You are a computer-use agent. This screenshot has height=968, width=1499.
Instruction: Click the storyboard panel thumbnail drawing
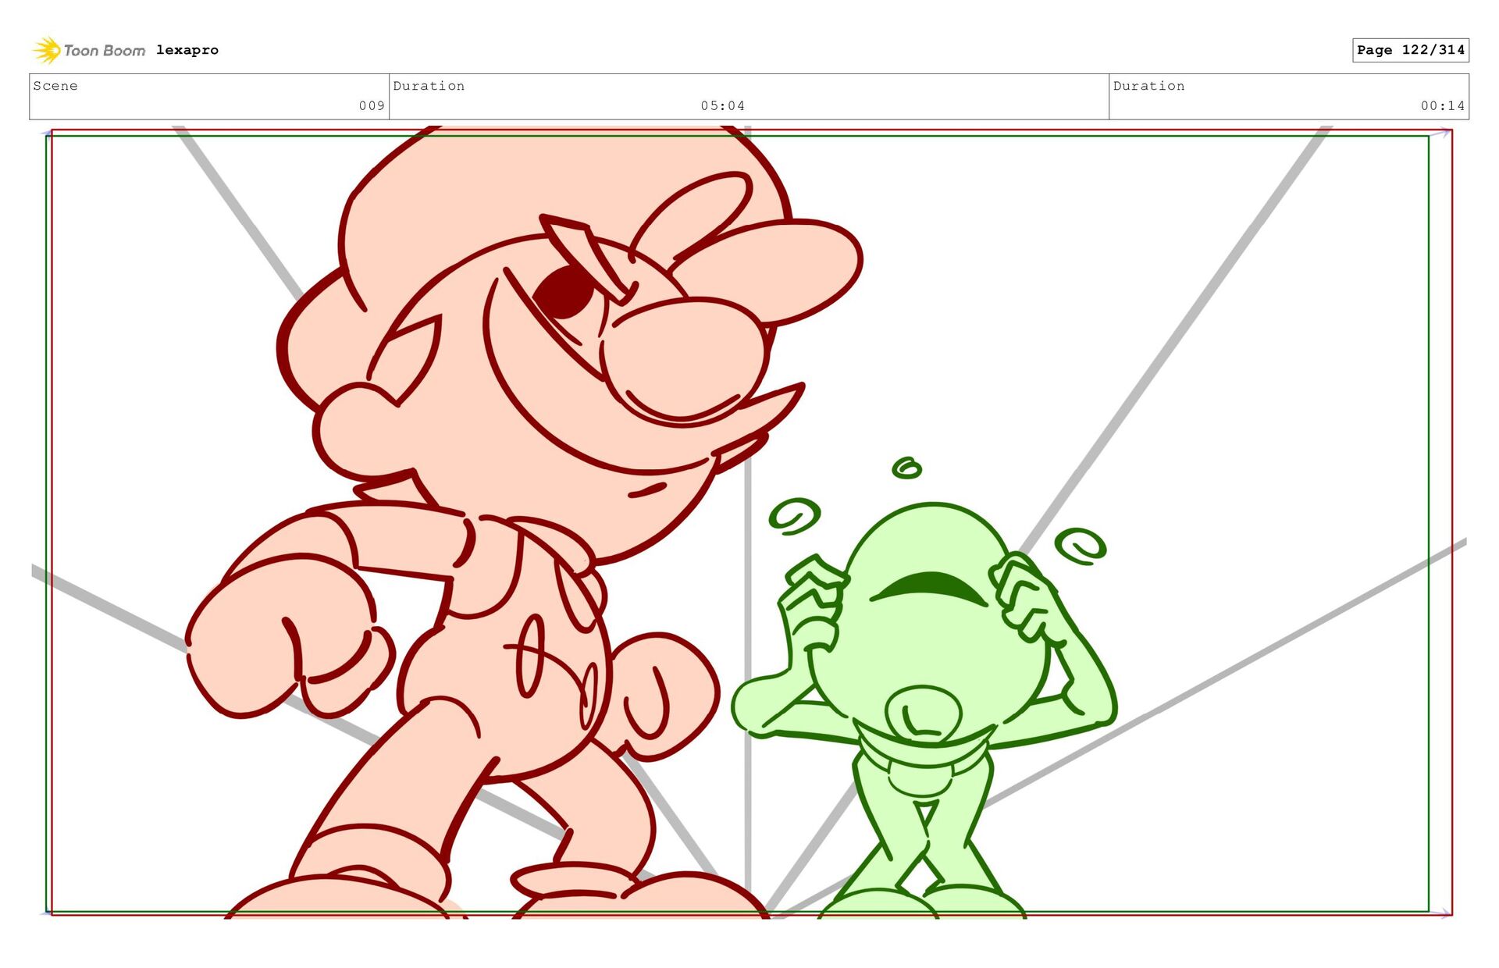(x=749, y=521)
